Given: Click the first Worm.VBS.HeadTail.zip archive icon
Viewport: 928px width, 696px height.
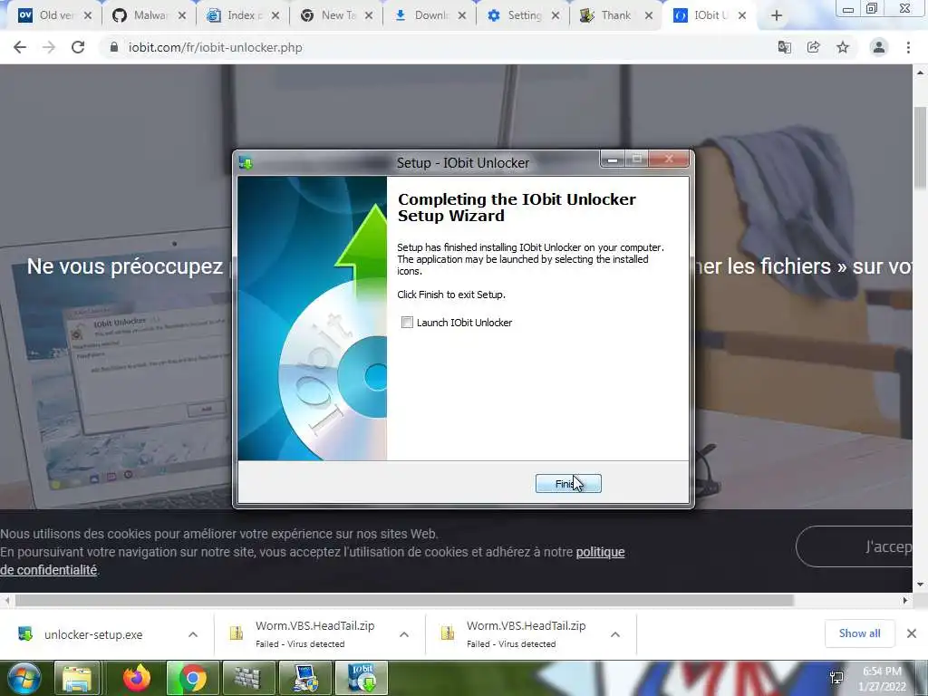Looking at the screenshot, I should click(237, 633).
